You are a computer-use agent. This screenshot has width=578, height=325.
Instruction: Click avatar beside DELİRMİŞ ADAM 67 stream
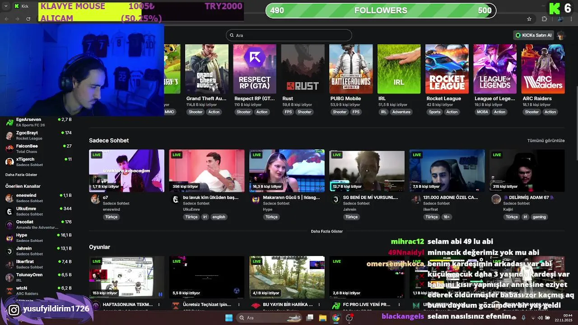click(496, 199)
